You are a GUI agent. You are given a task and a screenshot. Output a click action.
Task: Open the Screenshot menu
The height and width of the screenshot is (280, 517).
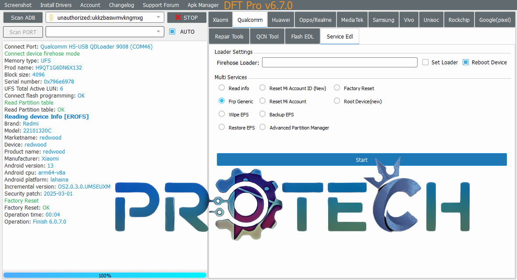18,5
